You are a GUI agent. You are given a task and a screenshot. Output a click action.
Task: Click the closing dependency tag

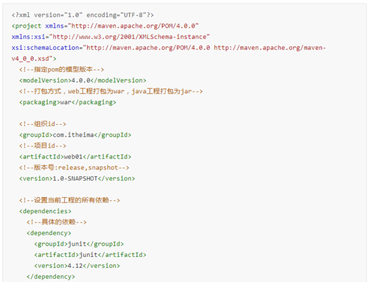coord(51,277)
